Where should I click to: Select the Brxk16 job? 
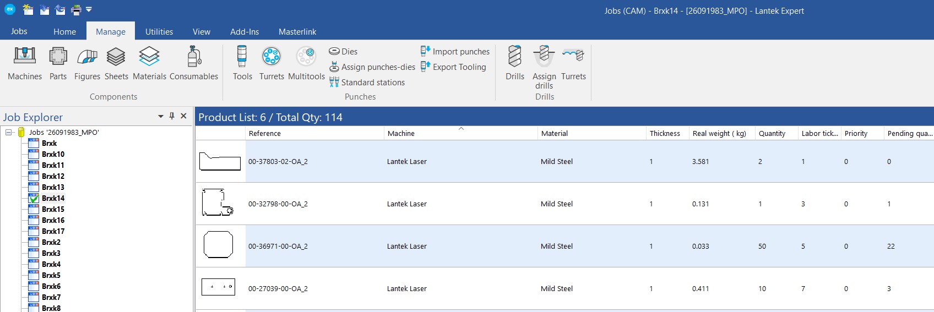53,220
